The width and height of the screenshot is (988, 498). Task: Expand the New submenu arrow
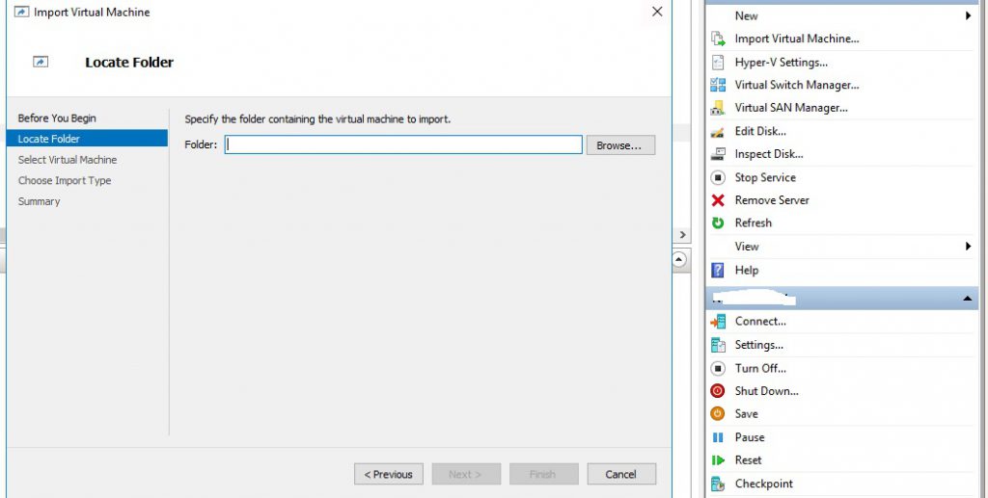click(968, 16)
